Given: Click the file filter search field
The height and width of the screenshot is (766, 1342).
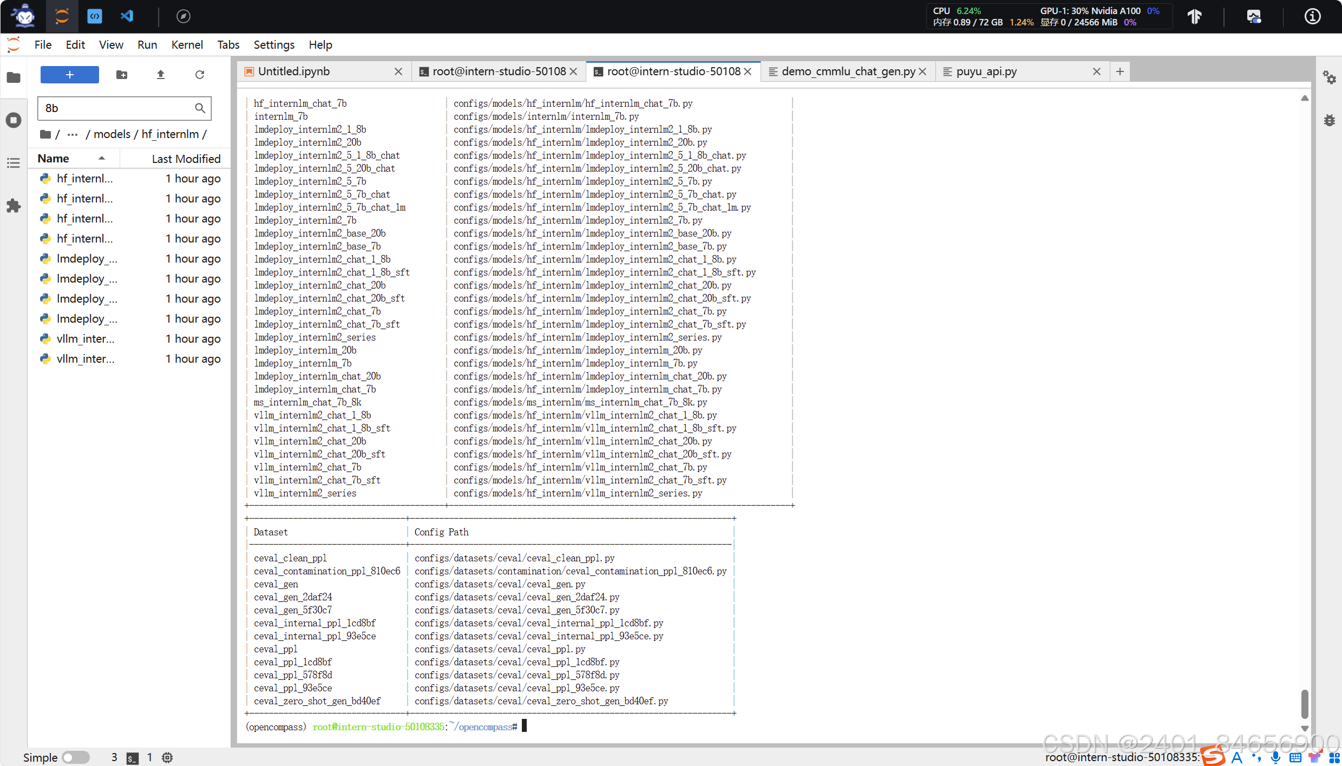Looking at the screenshot, I should (116, 108).
